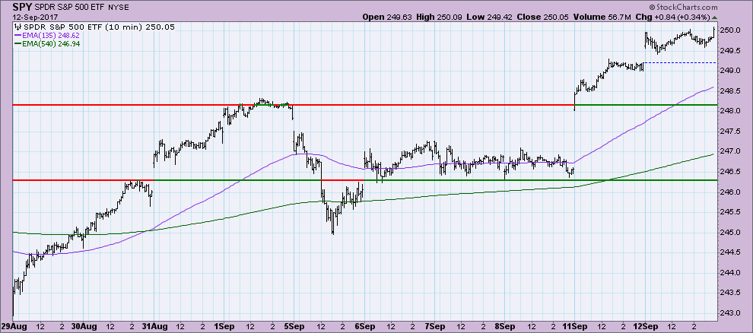Click the 250.0 label on the price axis
The image size is (753, 333).
pyautogui.click(x=729, y=30)
